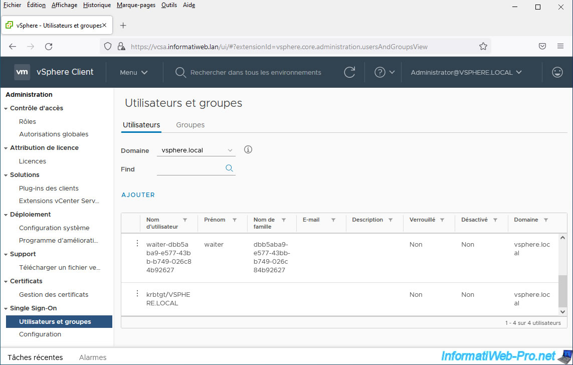Filter the Désactivé column

495,220
